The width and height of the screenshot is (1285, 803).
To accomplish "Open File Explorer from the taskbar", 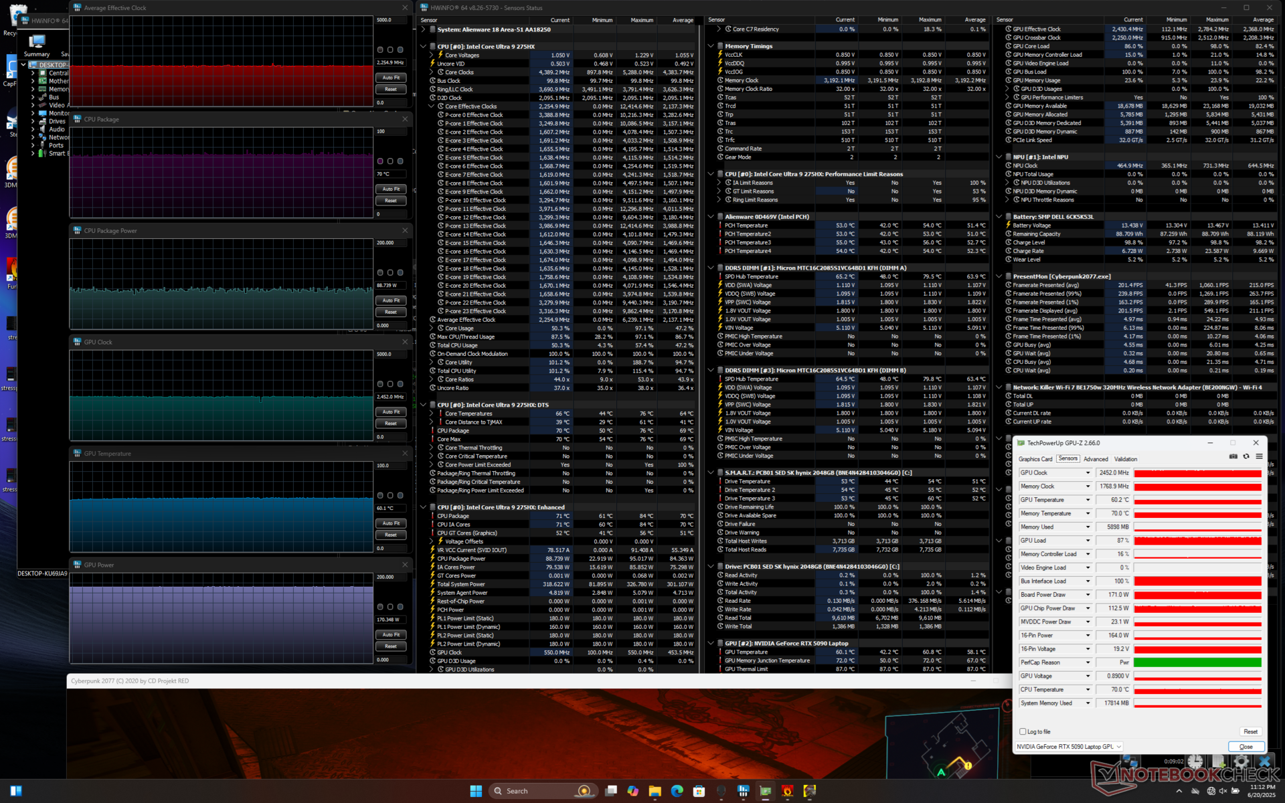I will (655, 791).
